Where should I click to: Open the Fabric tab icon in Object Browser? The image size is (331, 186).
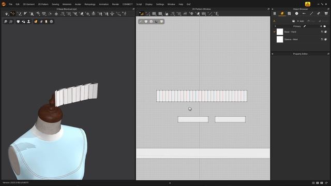pos(282,13)
